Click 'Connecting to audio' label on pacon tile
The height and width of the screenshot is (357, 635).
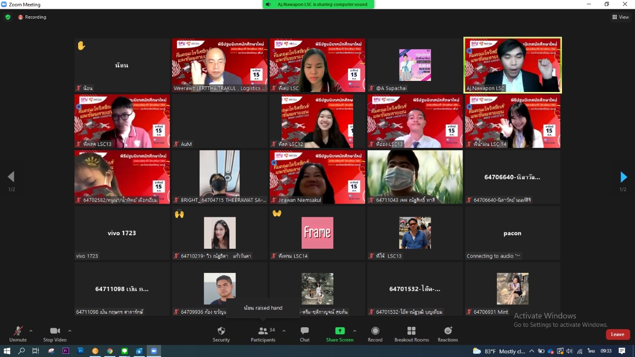[x=494, y=256]
